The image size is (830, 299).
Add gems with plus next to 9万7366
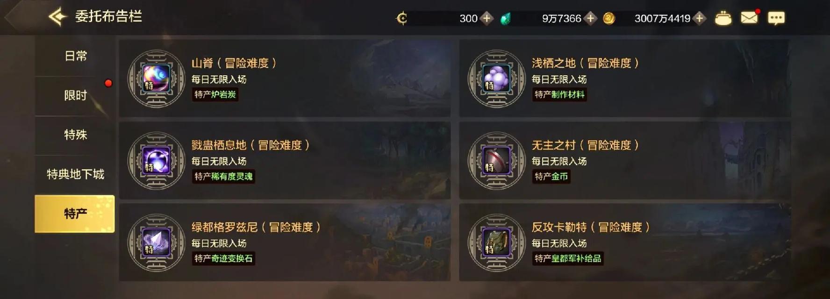590,18
